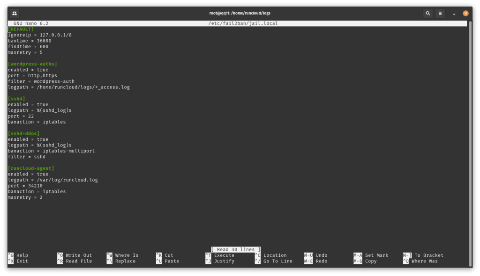Click the [sshd-ddos] section header
The image size is (480, 276).
tap(24, 134)
